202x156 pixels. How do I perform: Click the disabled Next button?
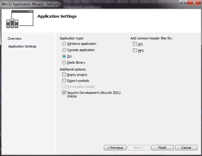(138, 148)
